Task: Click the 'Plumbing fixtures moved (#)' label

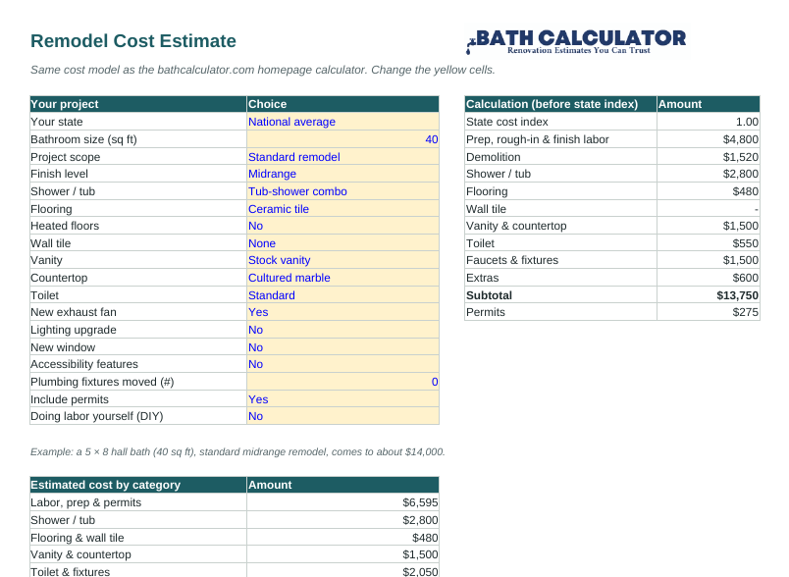Action: coord(102,382)
